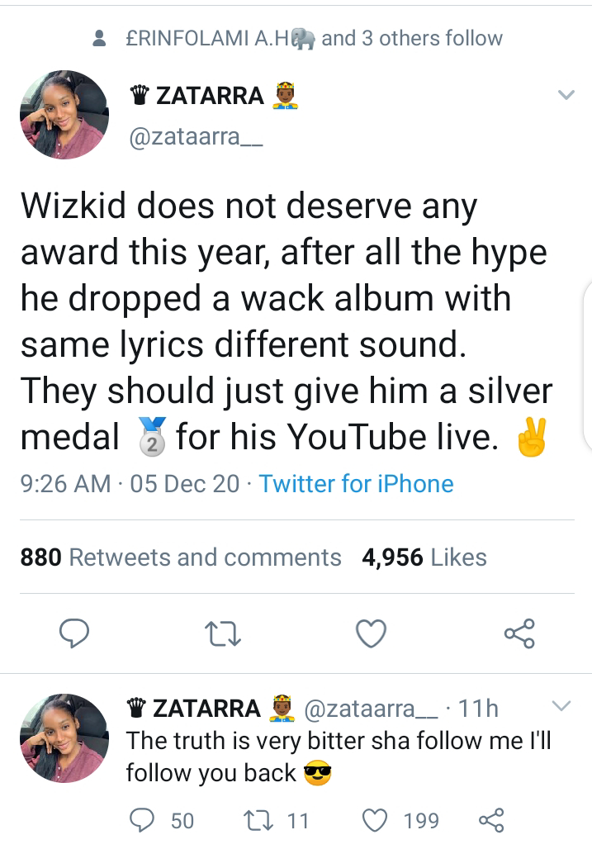Open the main tweet's dropdown chevron menu
Screen dimensions: 592x849
[566, 95]
